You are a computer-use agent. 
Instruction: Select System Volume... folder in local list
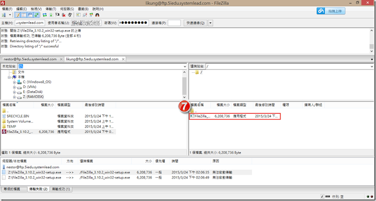(20, 121)
